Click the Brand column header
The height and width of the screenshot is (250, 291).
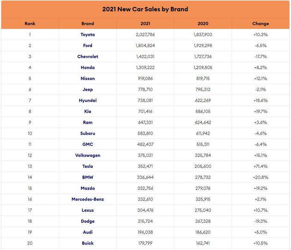(88, 24)
